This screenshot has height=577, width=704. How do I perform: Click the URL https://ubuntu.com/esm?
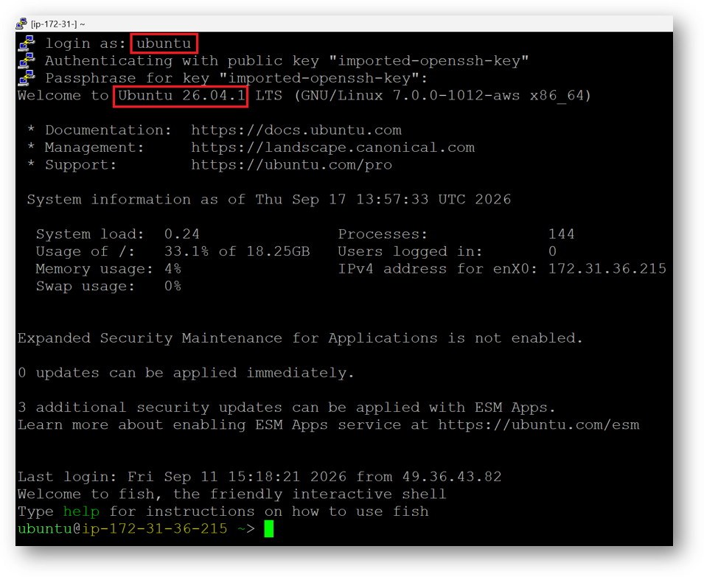[539, 425]
